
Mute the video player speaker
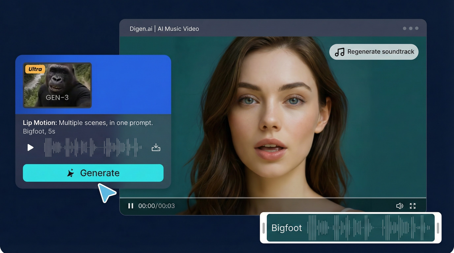pos(400,206)
